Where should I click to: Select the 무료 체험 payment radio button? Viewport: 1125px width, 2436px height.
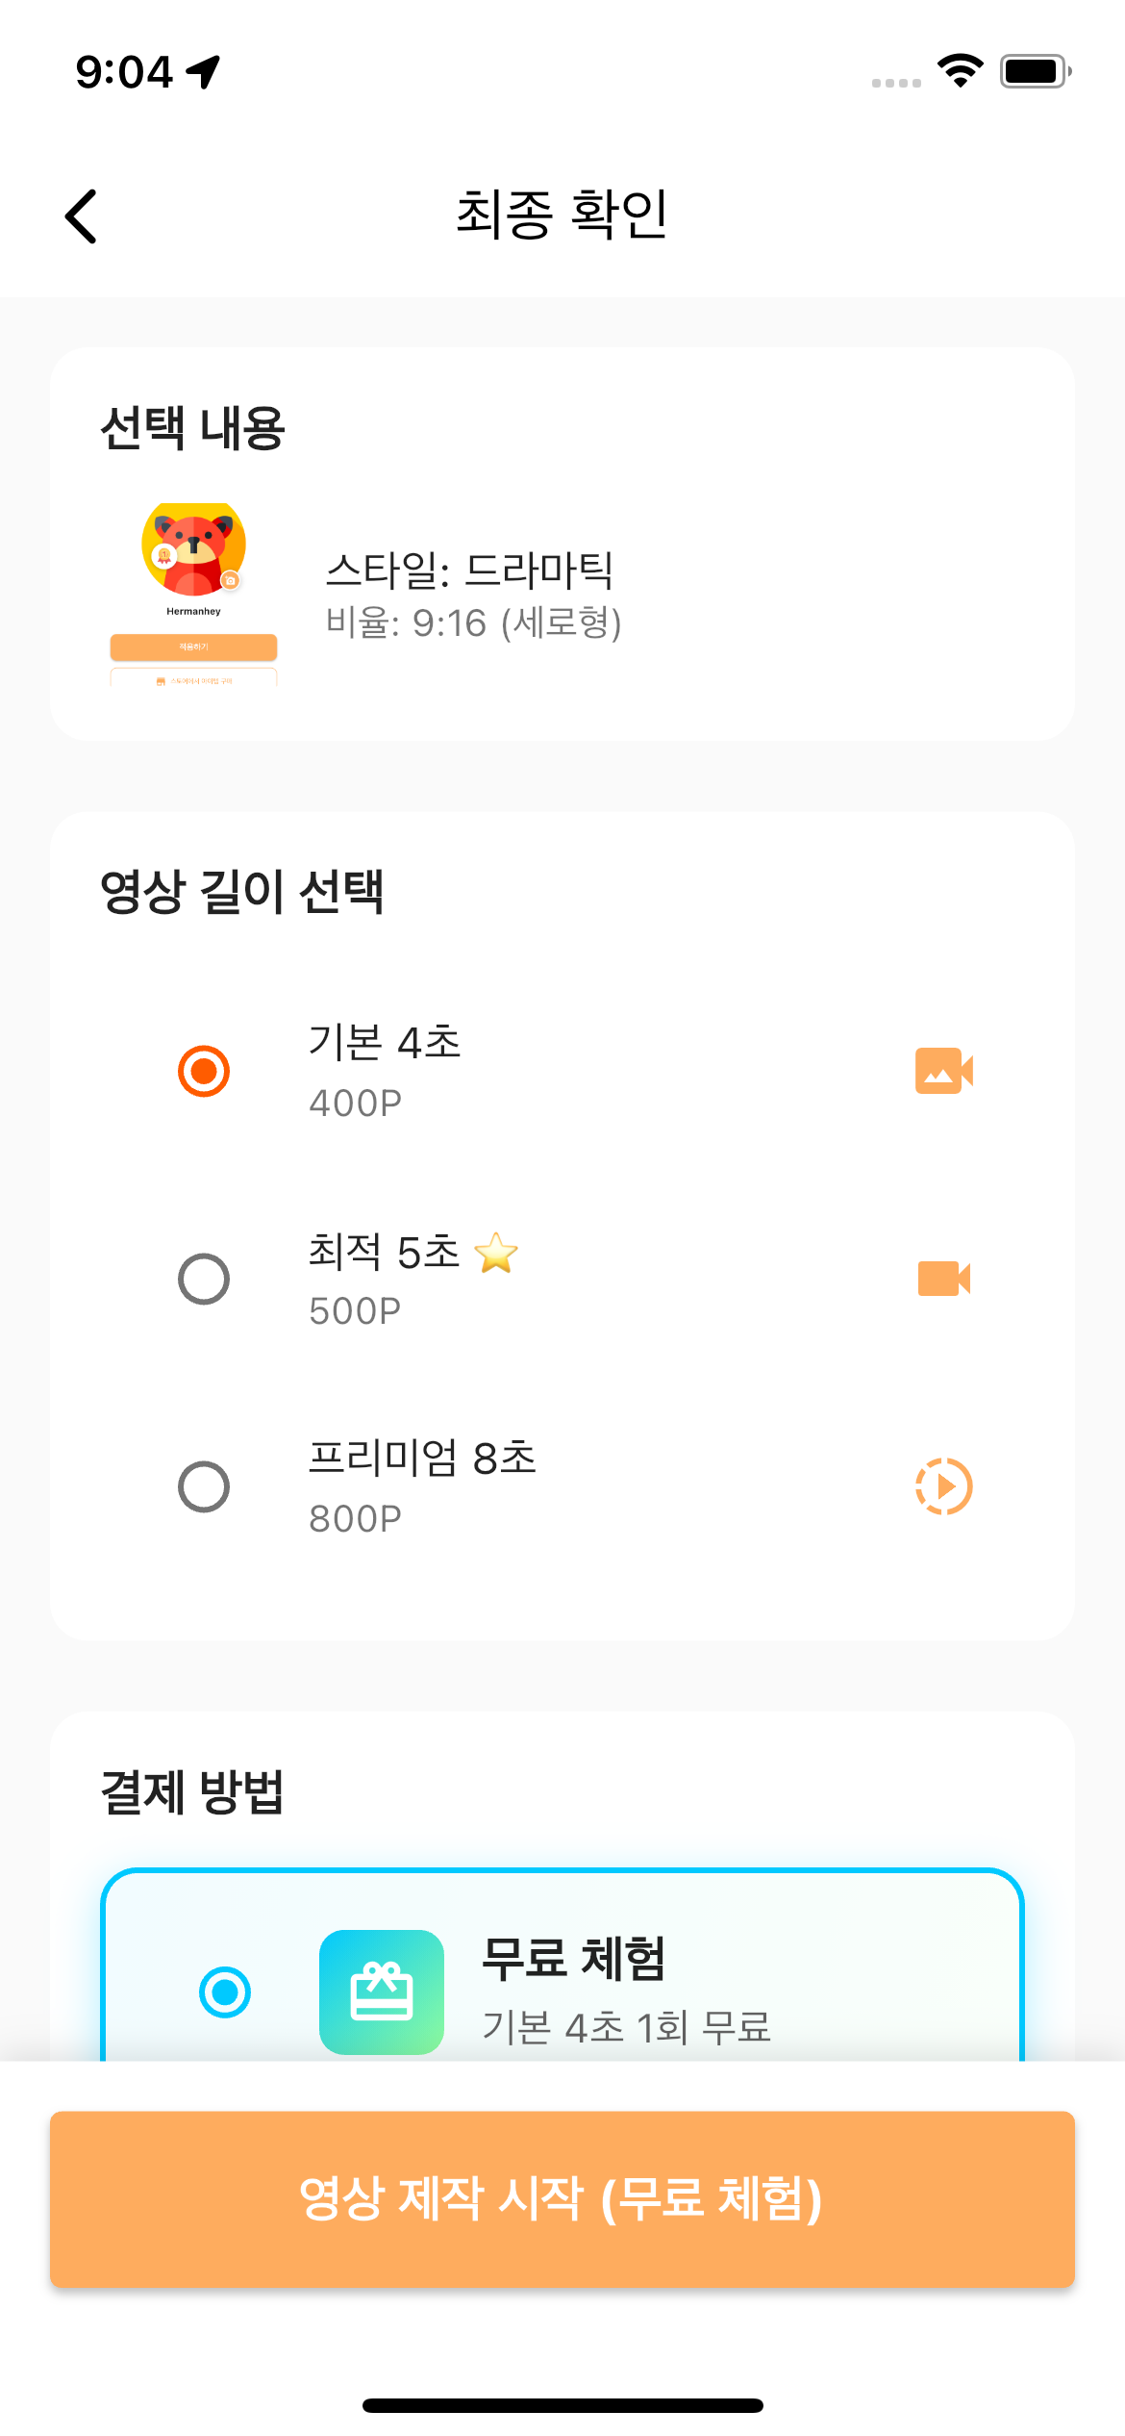pos(225,1992)
